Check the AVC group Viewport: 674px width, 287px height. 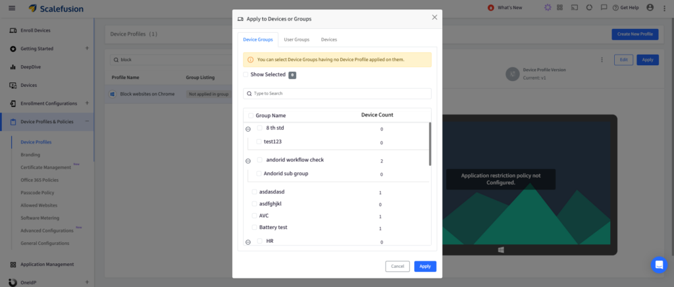255,216
